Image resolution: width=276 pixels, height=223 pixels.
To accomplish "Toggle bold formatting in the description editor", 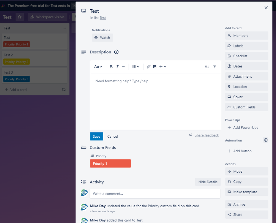I will pos(111,67).
